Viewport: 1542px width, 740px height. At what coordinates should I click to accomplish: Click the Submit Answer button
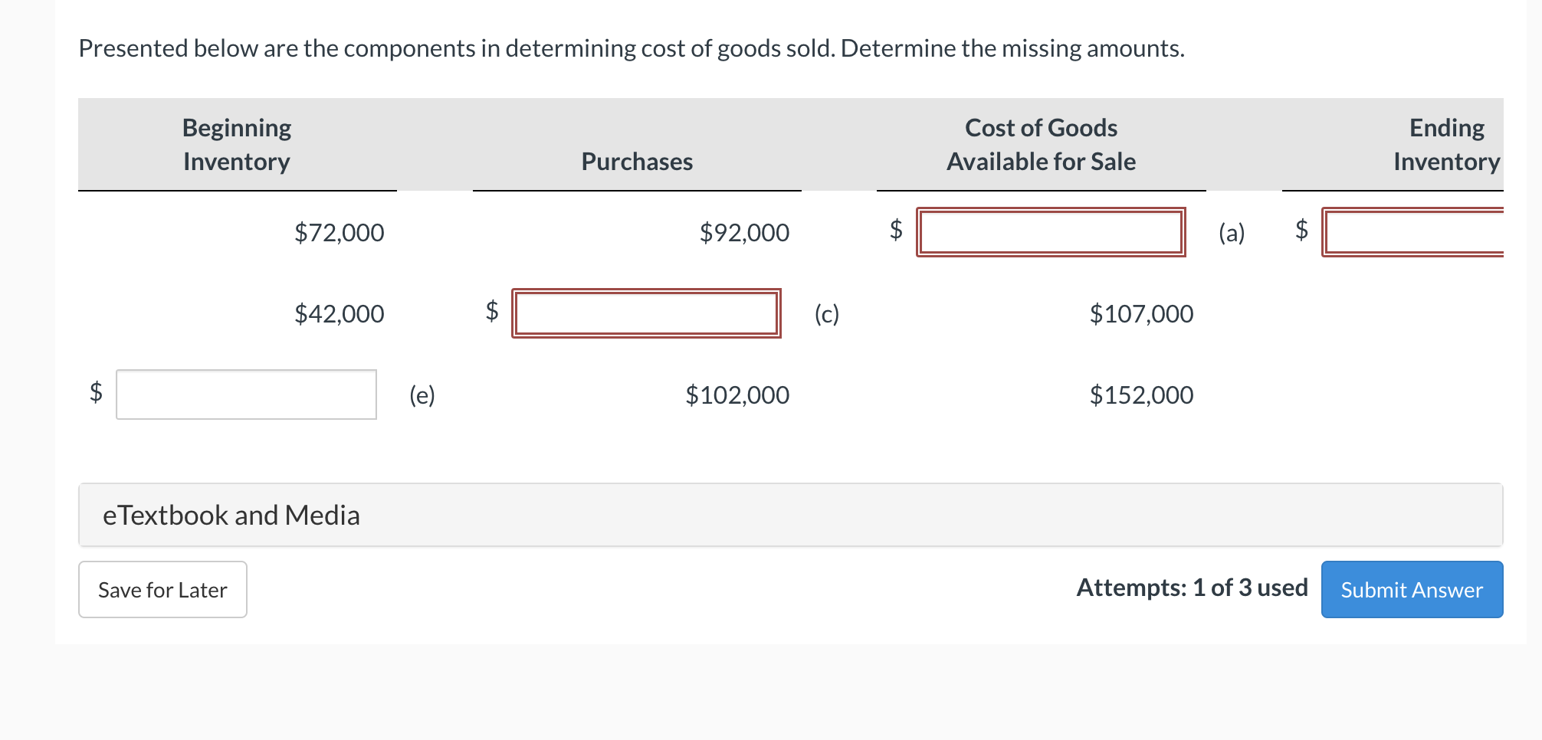click(x=1411, y=589)
